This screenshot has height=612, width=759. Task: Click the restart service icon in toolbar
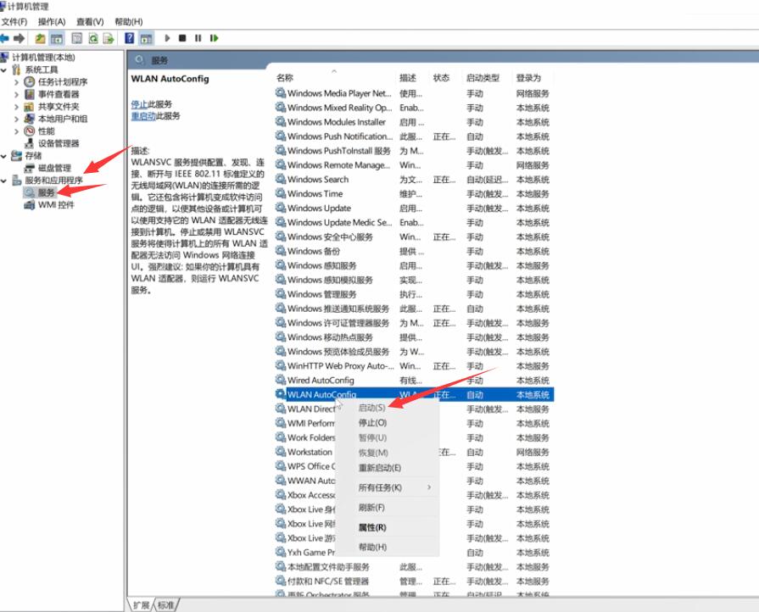[214, 38]
